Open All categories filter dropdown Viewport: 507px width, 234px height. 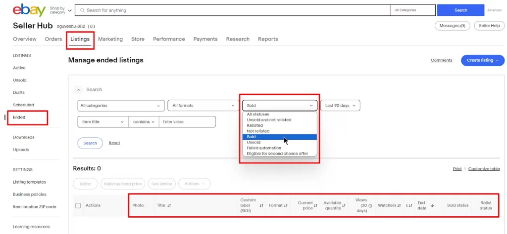pos(121,105)
